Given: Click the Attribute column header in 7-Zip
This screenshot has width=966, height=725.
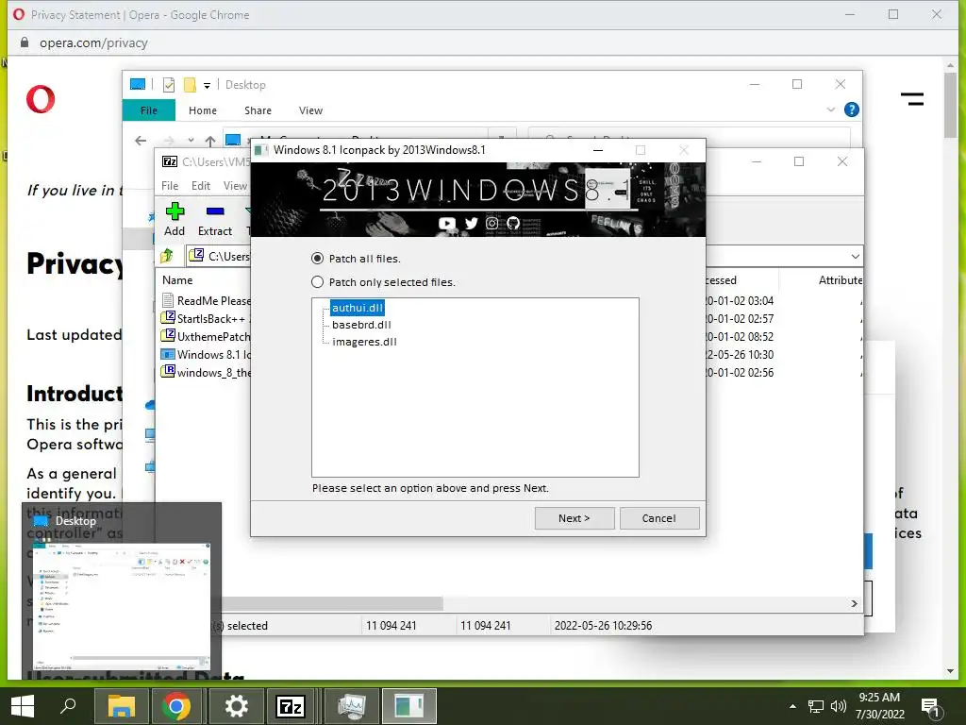Looking at the screenshot, I should (840, 279).
